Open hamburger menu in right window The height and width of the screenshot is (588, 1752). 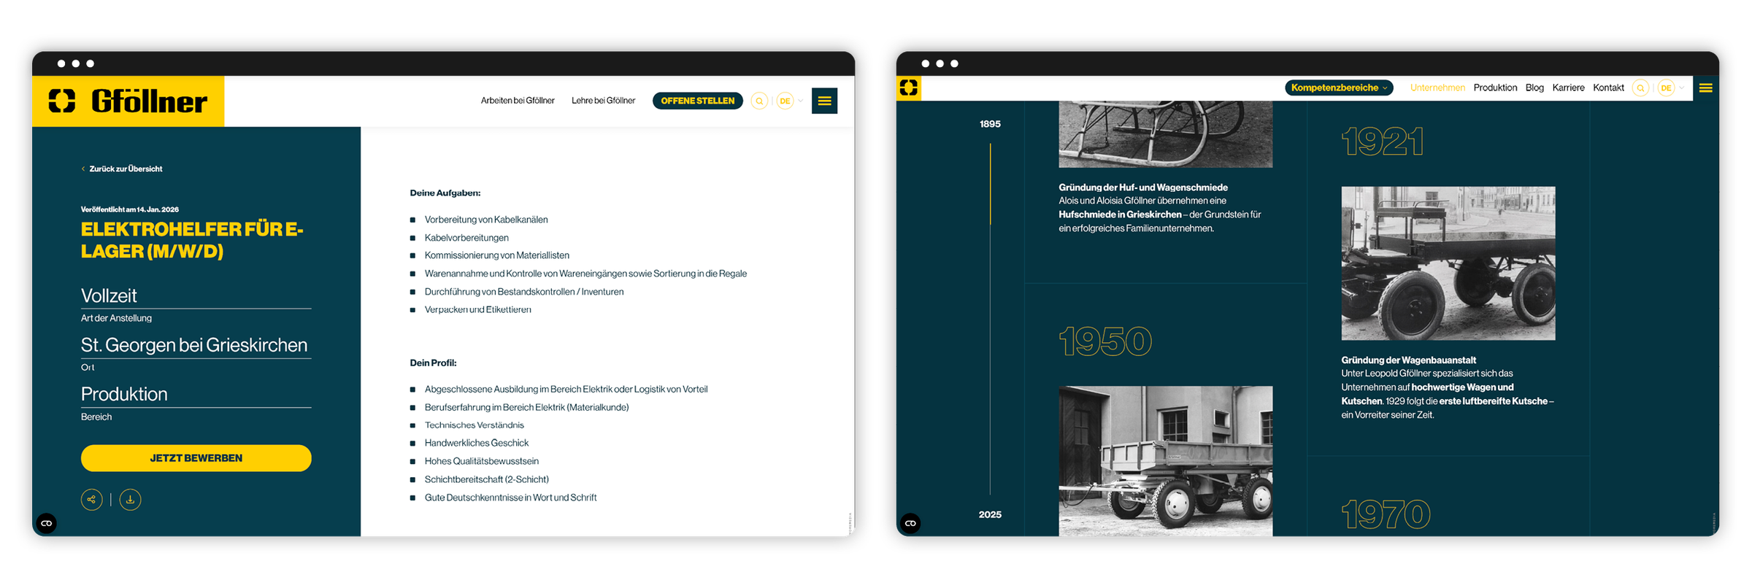click(1705, 88)
